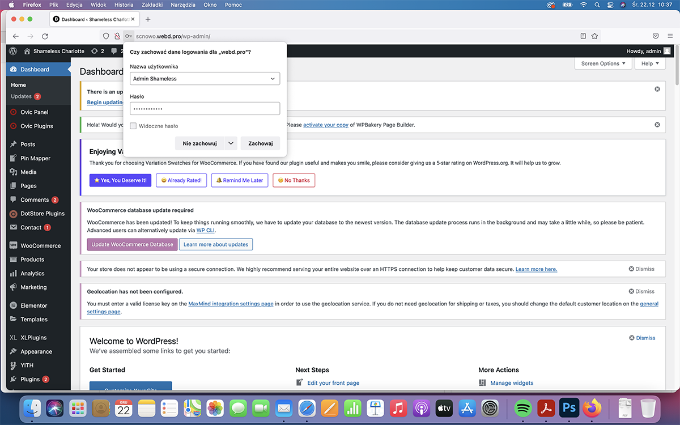Dismiss the HTTPS secure connection notice
Viewport: 680px width, 425px height.
[x=641, y=269]
